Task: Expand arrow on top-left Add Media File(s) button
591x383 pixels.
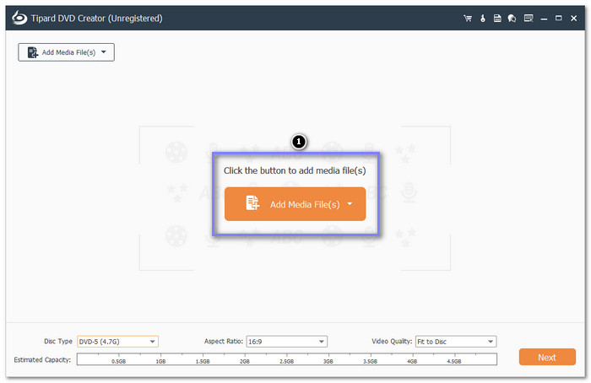Action: click(x=104, y=52)
